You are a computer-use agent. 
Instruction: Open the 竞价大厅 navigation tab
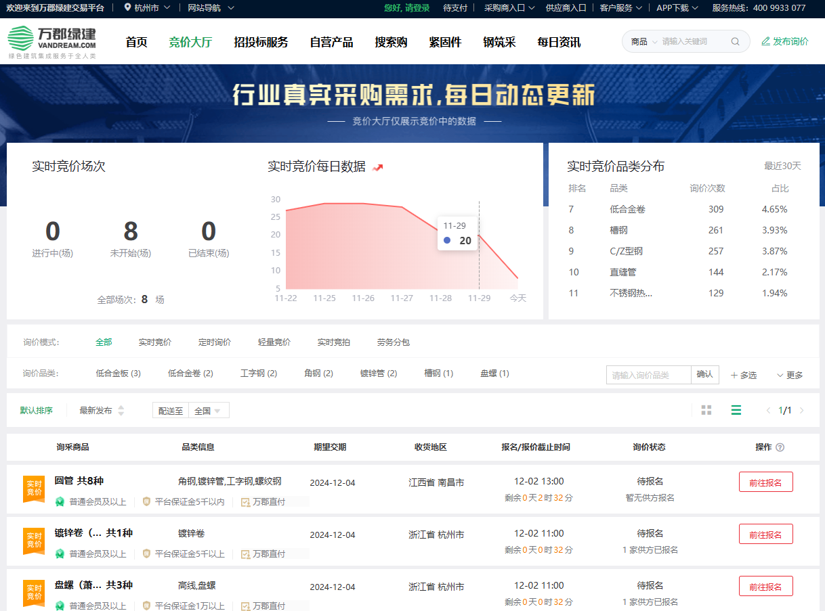point(190,42)
